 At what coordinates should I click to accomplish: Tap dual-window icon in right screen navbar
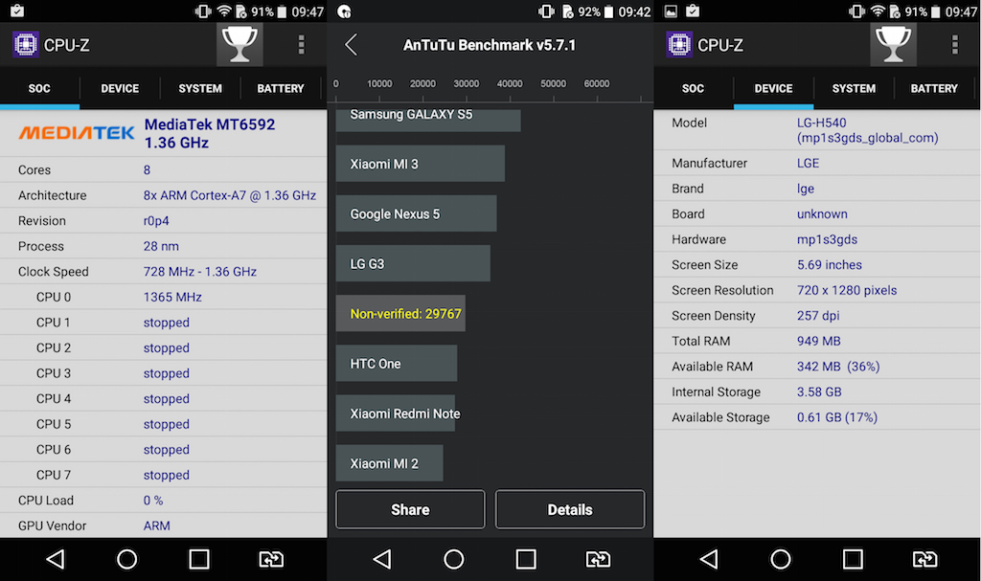924,558
